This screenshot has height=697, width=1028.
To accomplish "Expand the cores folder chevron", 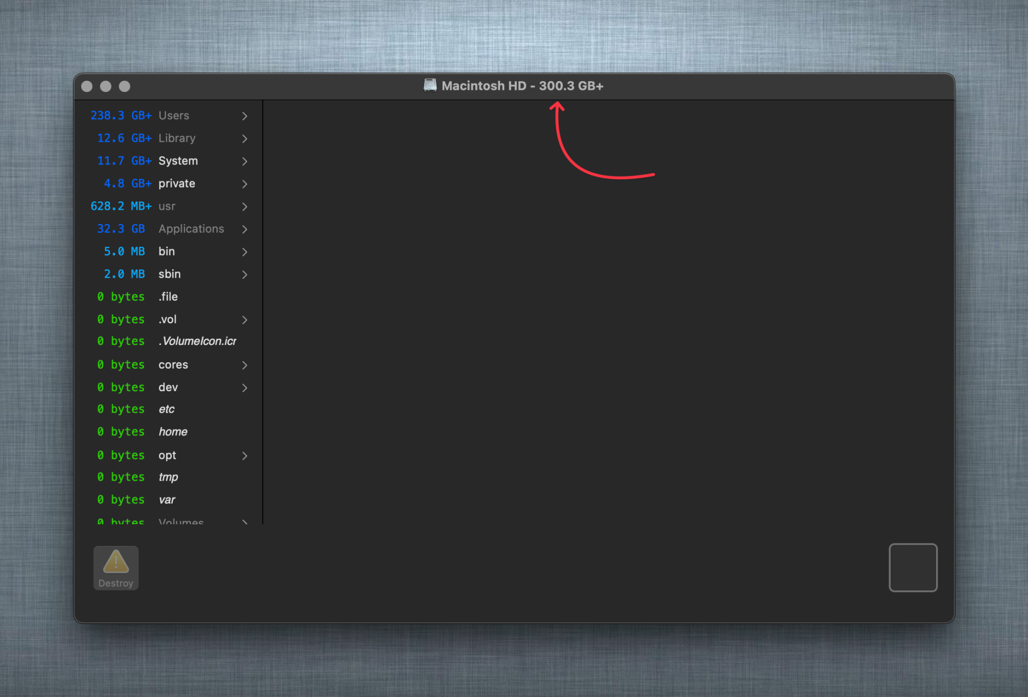I will pos(245,365).
